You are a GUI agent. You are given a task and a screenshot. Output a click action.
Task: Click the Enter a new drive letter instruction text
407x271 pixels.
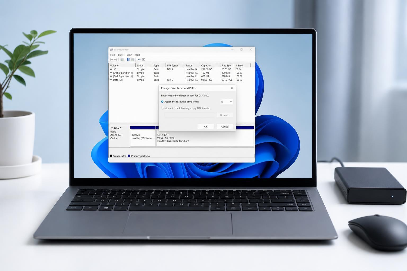click(185, 96)
